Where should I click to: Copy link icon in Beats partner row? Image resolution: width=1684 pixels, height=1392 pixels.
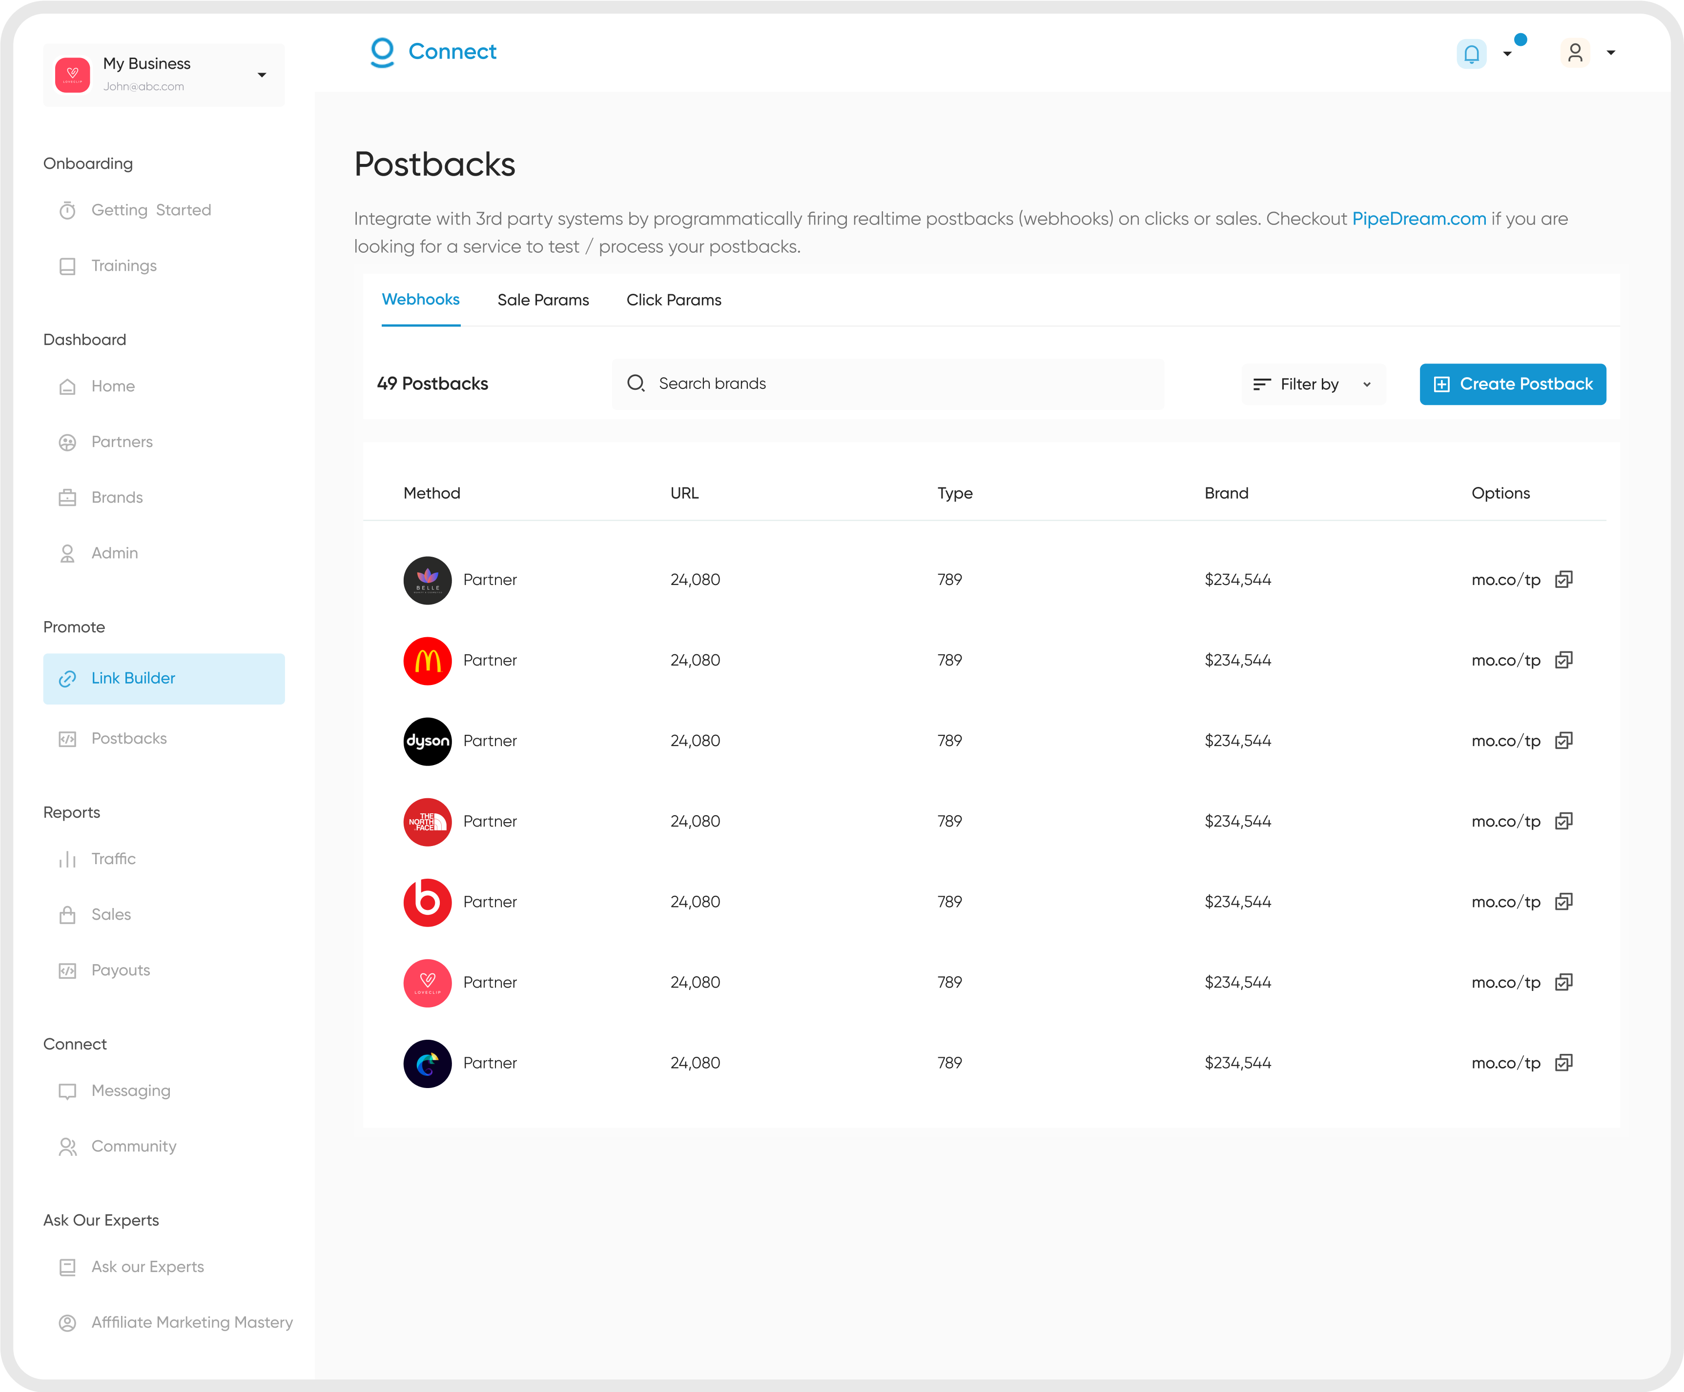tap(1563, 902)
